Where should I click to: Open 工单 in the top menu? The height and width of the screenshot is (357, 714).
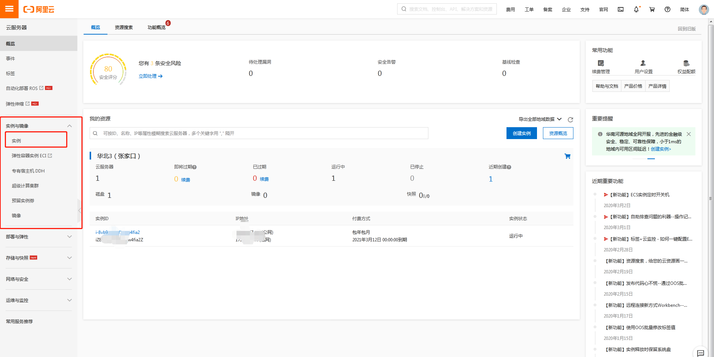click(529, 10)
